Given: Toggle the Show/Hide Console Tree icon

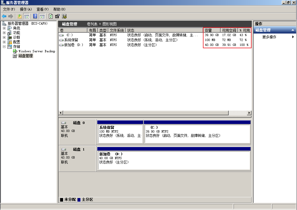Looking at the screenshot, I should point(27,16).
